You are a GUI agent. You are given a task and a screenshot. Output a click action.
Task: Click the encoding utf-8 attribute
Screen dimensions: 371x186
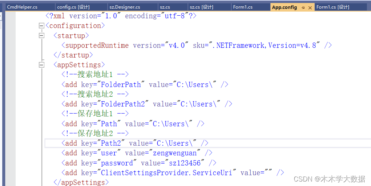tap(157, 16)
